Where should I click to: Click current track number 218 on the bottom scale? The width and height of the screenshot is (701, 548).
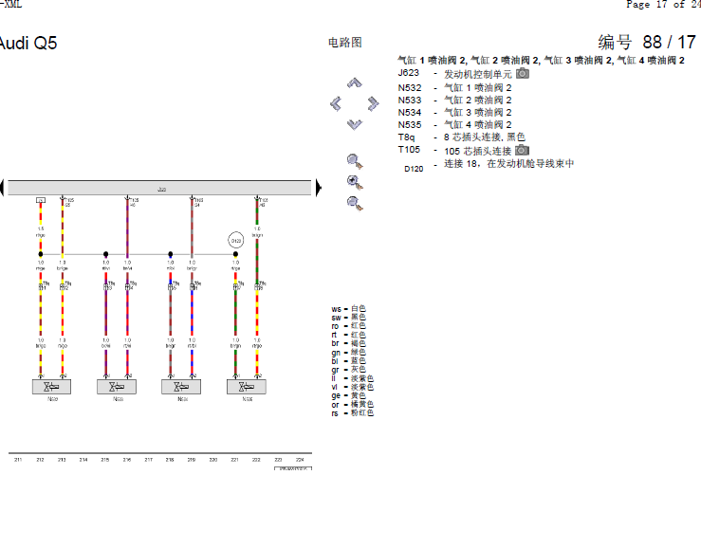pyautogui.click(x=170, y=460)
